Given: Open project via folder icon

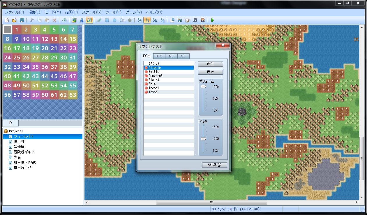Looking at the screenshot, I should coord(14,20).
